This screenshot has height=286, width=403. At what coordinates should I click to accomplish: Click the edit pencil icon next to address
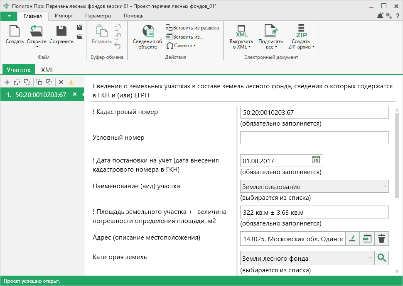352,238
